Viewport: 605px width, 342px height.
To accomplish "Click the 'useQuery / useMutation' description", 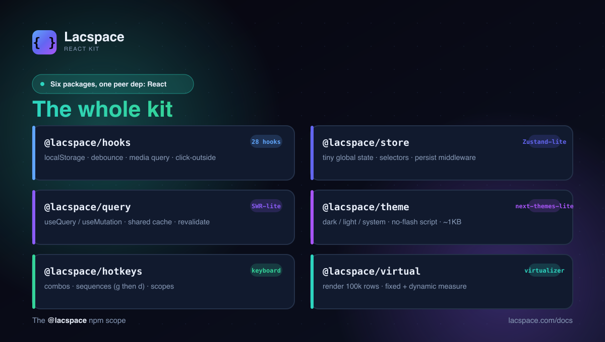I will point(127,222).
